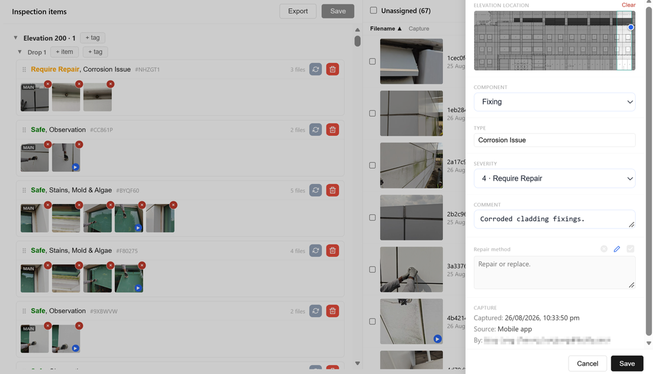The image size is (653, 374).
Task: Grab drag handle of #BYQF60 item
Action: point(24,191)
